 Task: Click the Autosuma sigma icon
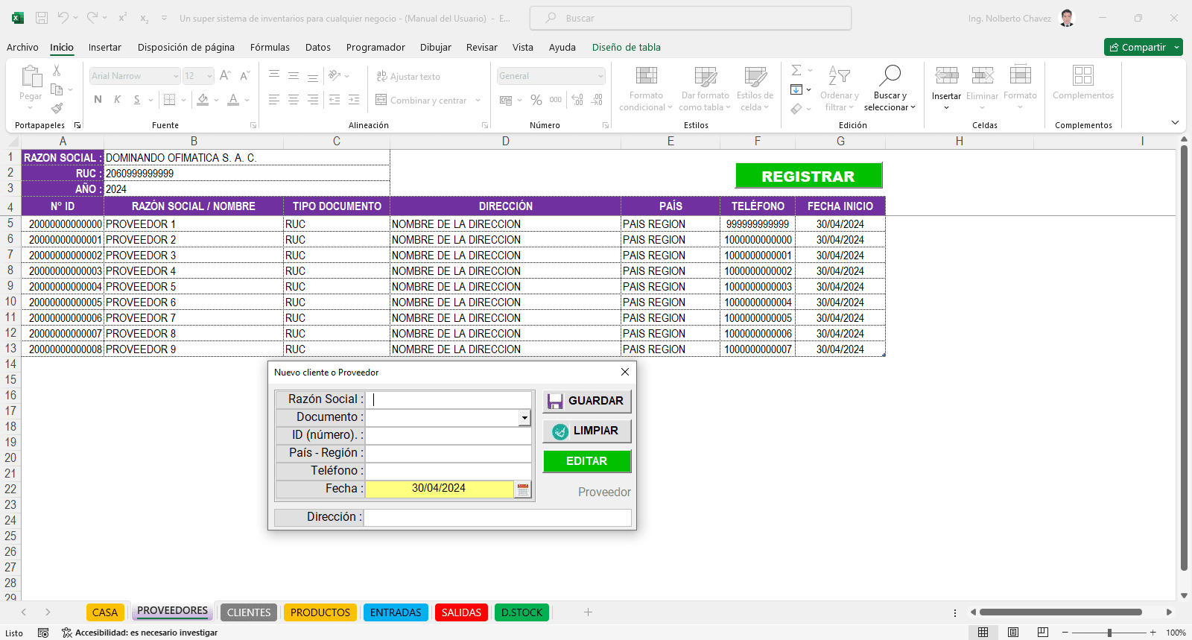(x=796, y=70)
